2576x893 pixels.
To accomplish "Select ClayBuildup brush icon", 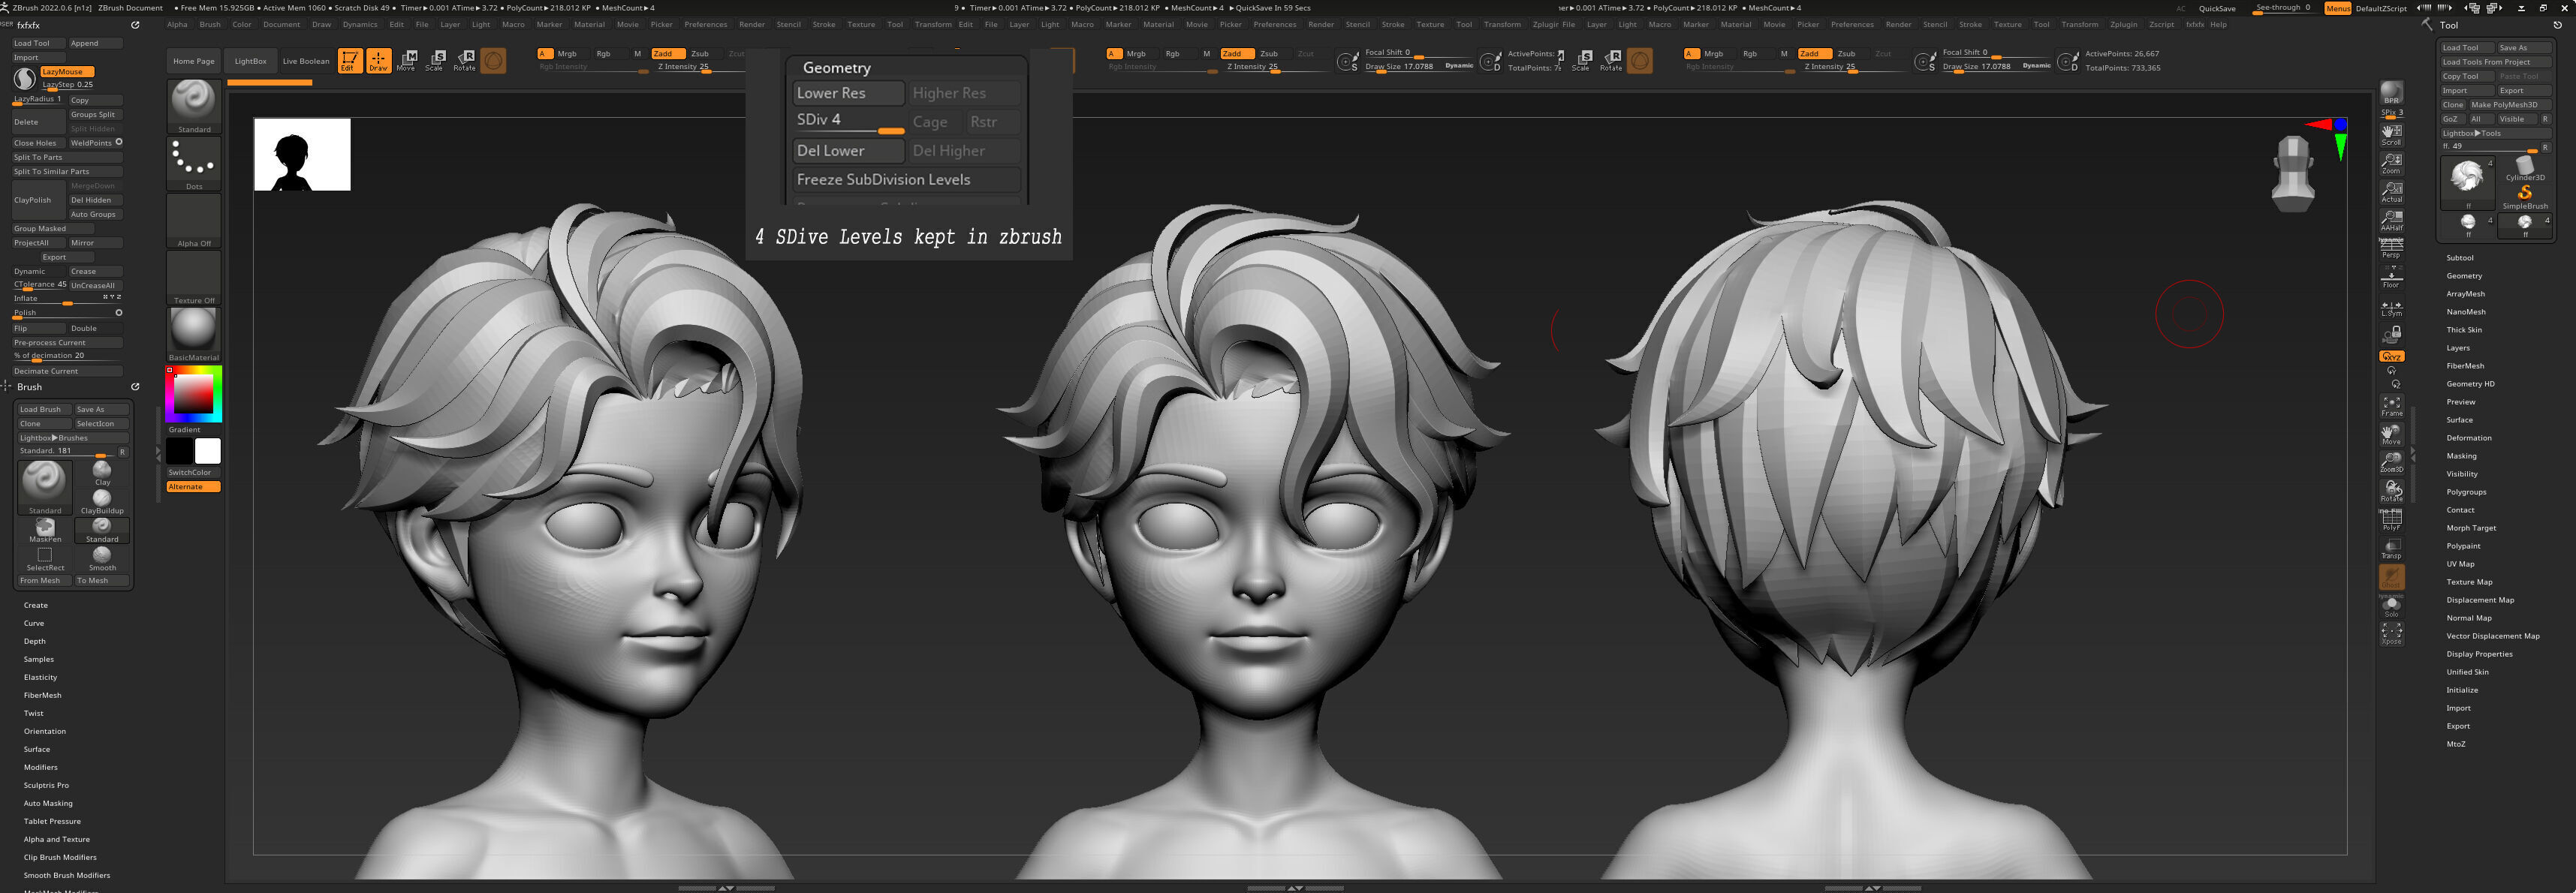I will point(102,502).
